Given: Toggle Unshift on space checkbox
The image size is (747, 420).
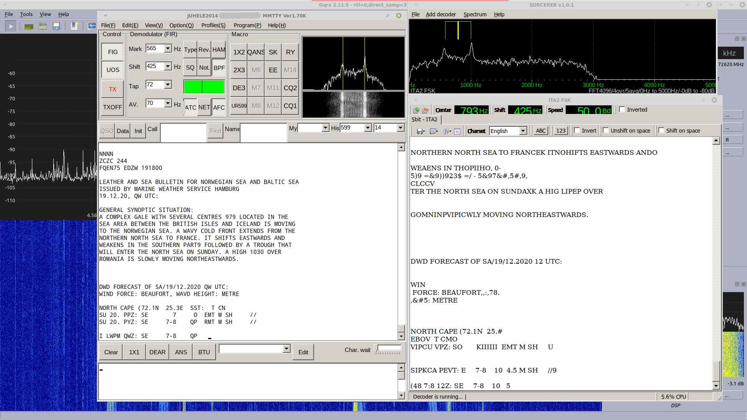Looking at the screenshot, I should 606,131.
